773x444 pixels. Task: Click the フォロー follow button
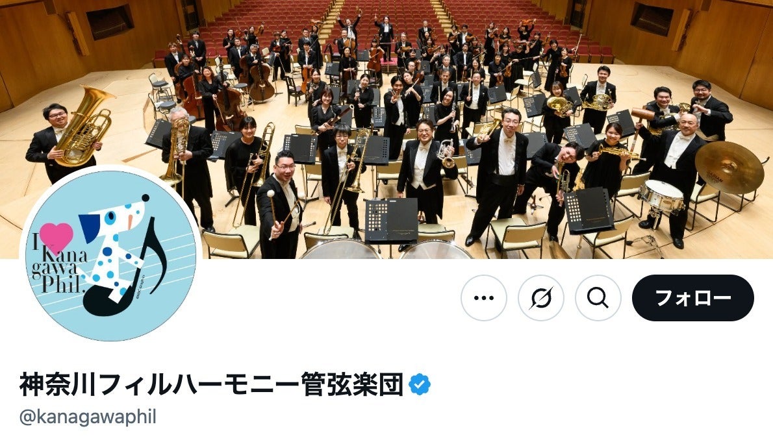[x=692, y=298]
